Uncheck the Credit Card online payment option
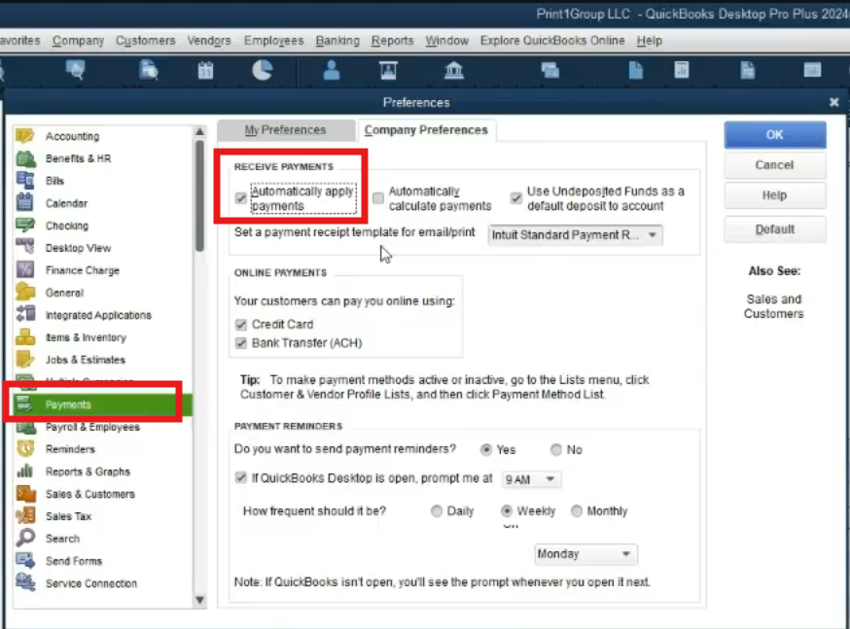This screenshot has height=629, width=850. pos(240,325)
